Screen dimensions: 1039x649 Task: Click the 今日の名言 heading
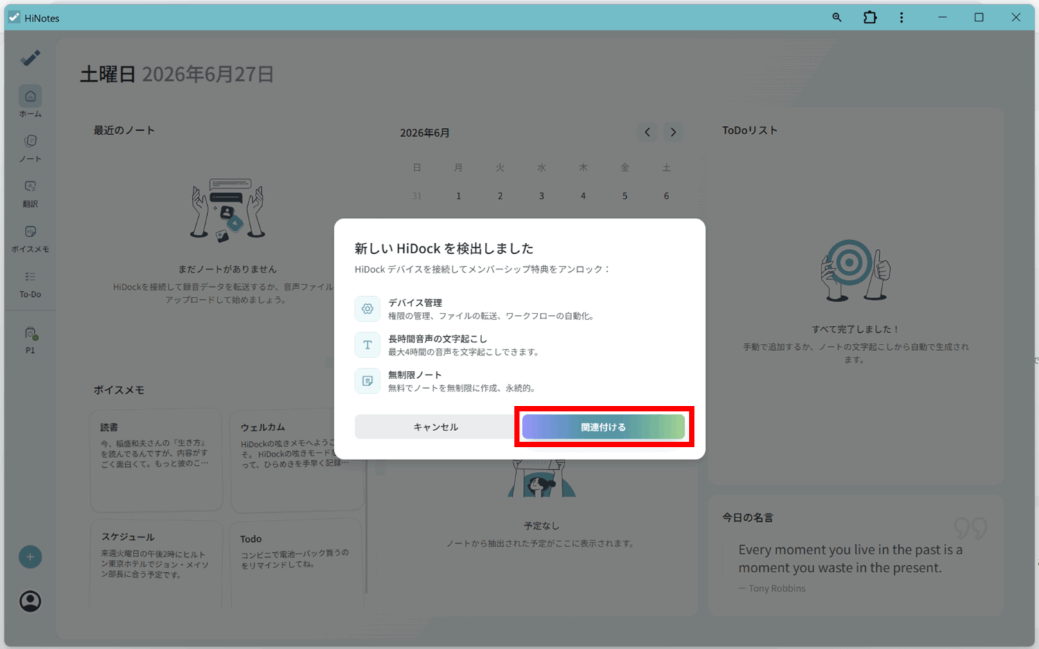point(747,518)
